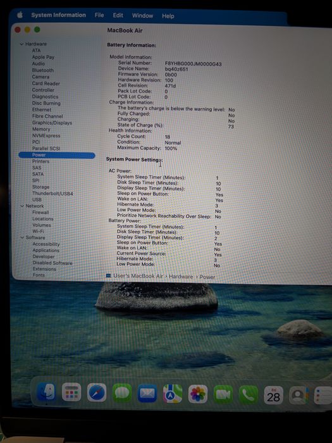Select Bluetooth in the sidebar
The width and height of the screenshot is (332, 443).
42,70
